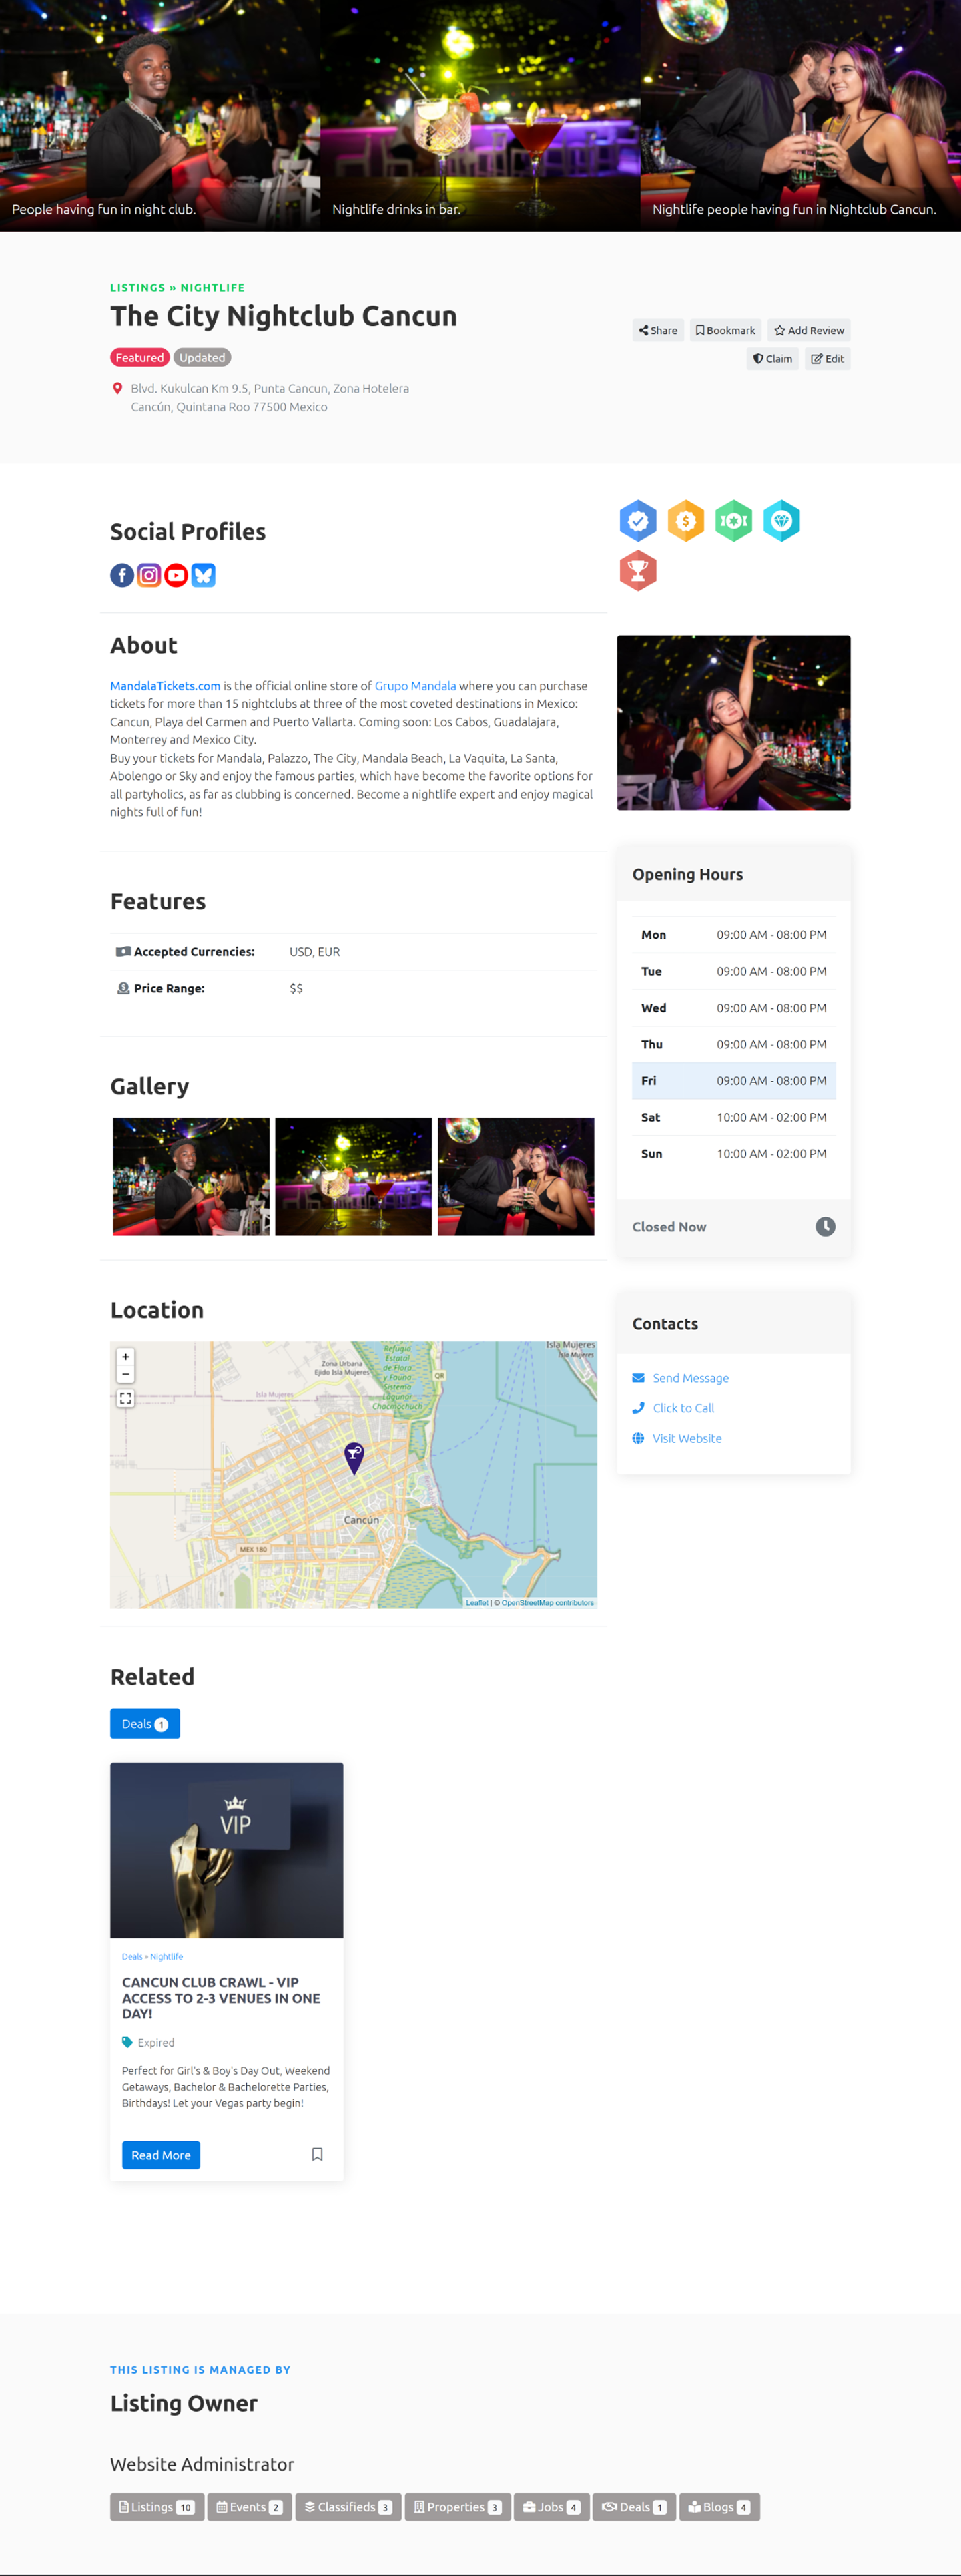The image size is (961, 2576).
Task: Open the Facebook social profile icon
Action: click(122, 575)
